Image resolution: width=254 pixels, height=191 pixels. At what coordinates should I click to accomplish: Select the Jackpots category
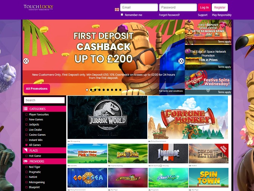[34, 124]
